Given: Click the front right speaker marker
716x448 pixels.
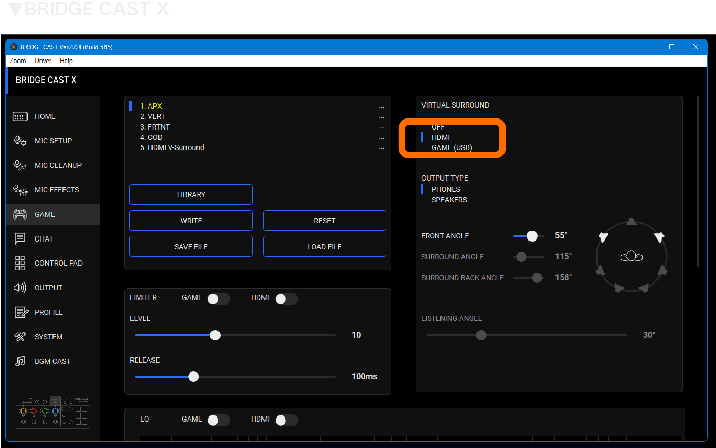Looking at the screenshot, I should click(x=659, y=237).
